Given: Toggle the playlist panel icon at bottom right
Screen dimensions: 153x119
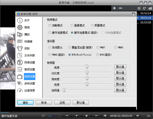Looking at the screenshot, I should pyautogui.click(x=147, y=116).
